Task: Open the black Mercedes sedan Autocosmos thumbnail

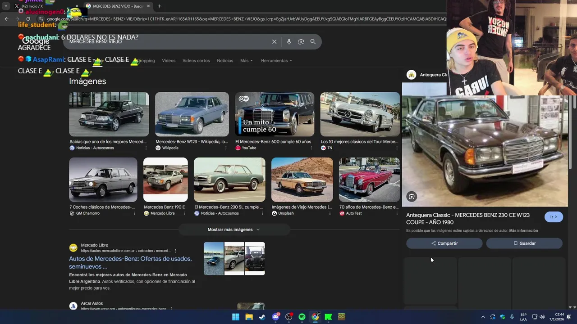Action: 109,114
